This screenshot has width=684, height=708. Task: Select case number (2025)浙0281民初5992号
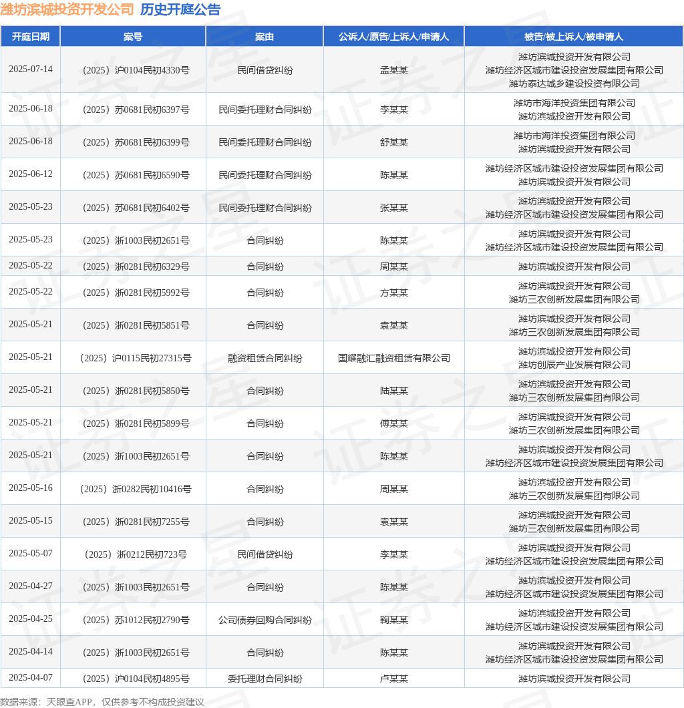pyautogui.click(x=136, y=293)
